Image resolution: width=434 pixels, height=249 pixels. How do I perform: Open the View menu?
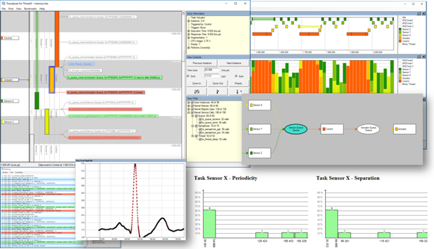tap(19, 9)
